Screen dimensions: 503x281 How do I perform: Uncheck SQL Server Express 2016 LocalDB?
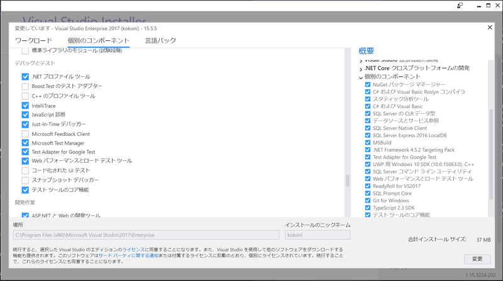click(368, 135)
